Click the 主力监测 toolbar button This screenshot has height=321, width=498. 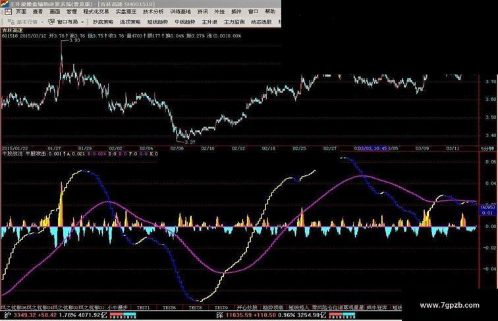click(x=234, y=22)
